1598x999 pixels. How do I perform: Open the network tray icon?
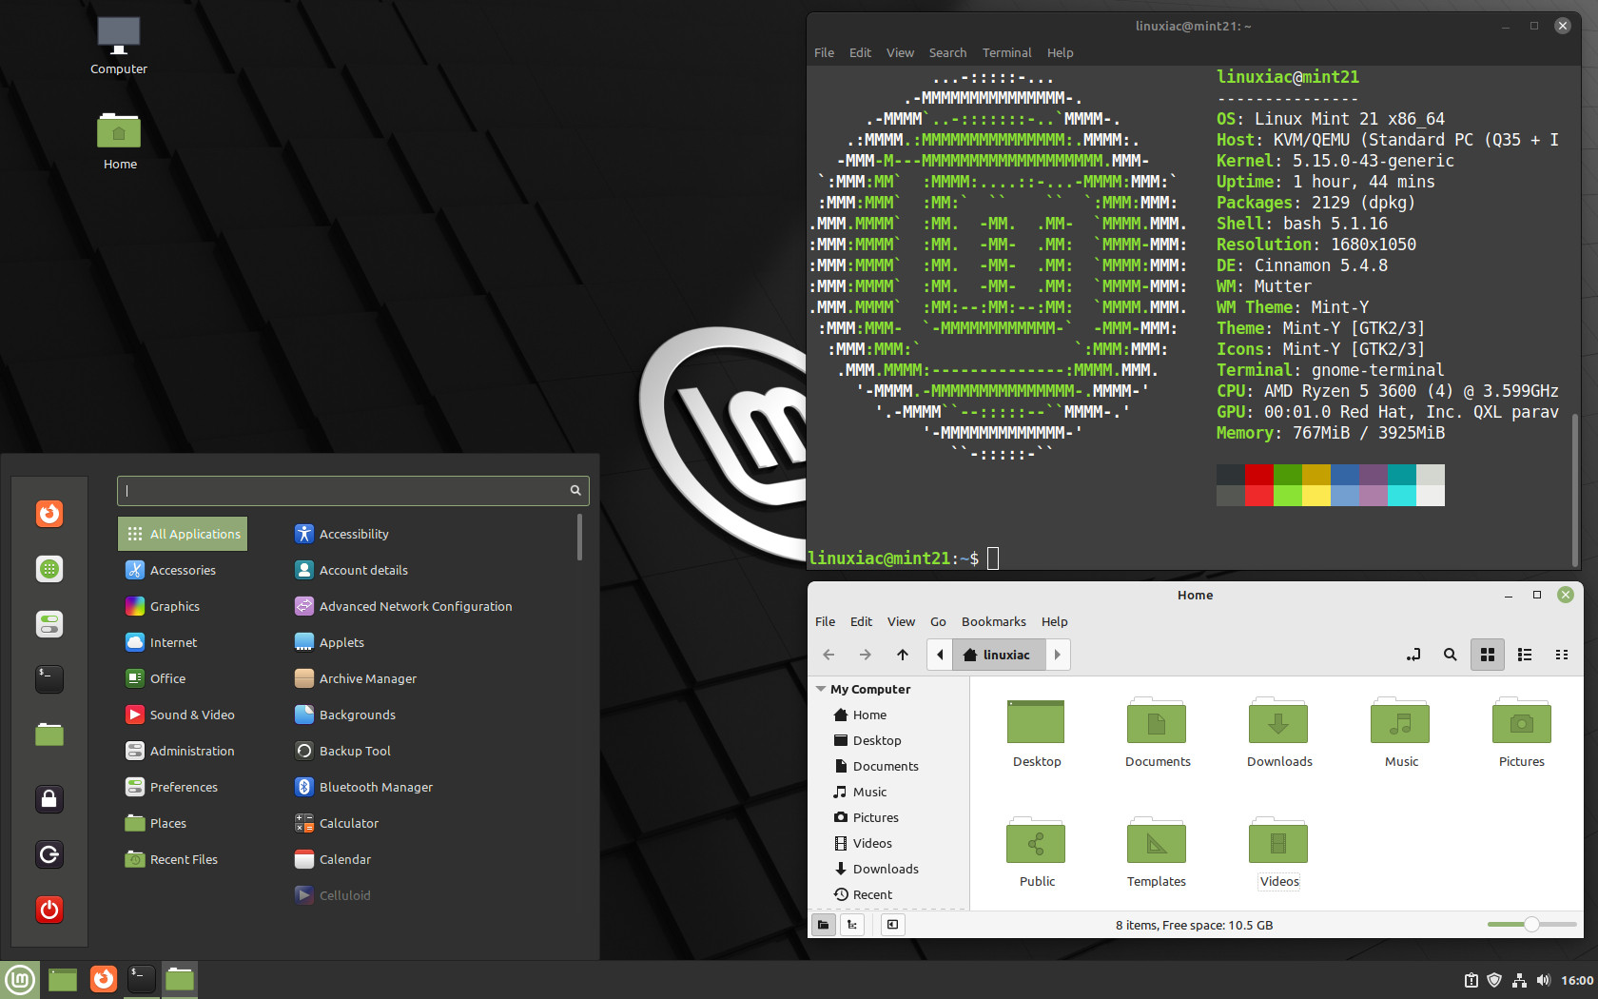[x=1519, y=980]
